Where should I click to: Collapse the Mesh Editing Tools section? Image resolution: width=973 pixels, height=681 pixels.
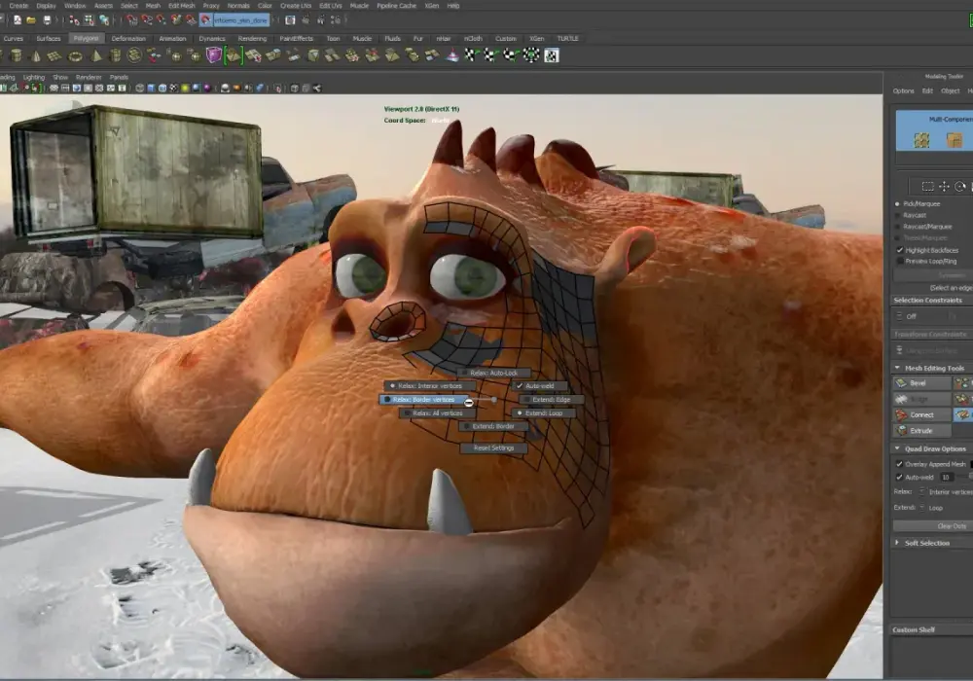(x=897, y=368)
